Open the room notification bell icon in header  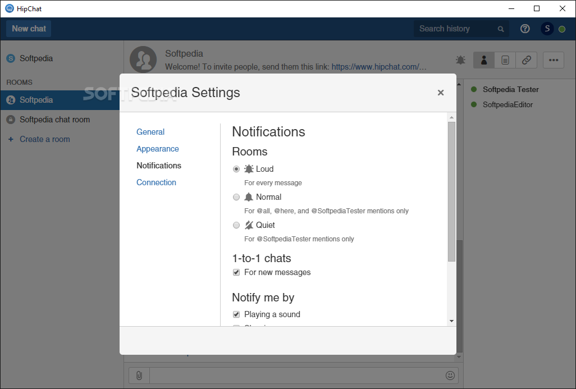pos(460,60)
